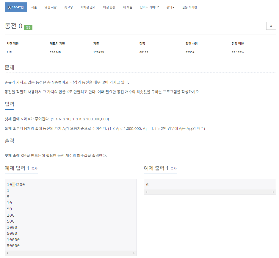Image resolution: width=279 pixels, height=258 pixels.
Task: Click the 50000 line in example input
Action: (13, 246)
